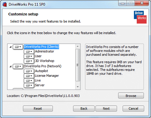Collapse the DriveWorks Pro (Clients) tree node
The width and height of the screenshot is (151, 118).
click(10, 47)
